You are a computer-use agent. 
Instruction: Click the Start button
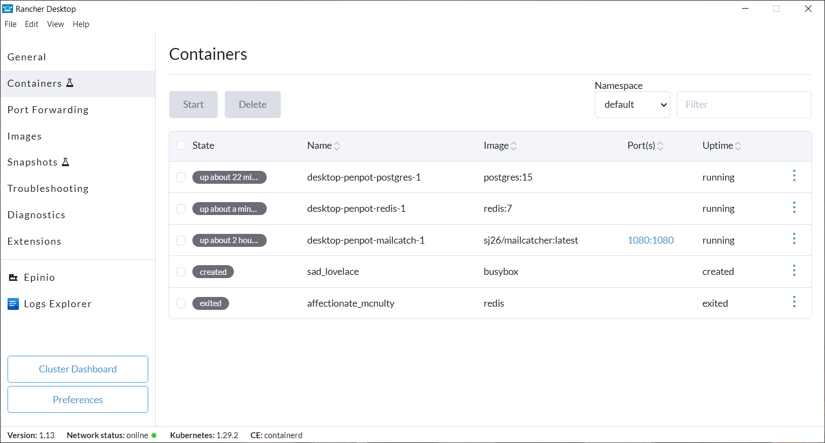[193, 105]
